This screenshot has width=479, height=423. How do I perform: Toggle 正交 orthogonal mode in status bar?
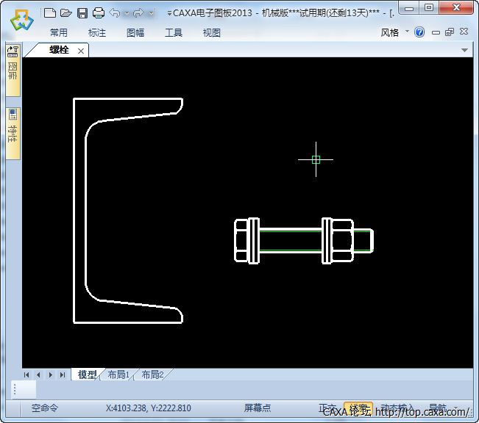pos(327,408)
